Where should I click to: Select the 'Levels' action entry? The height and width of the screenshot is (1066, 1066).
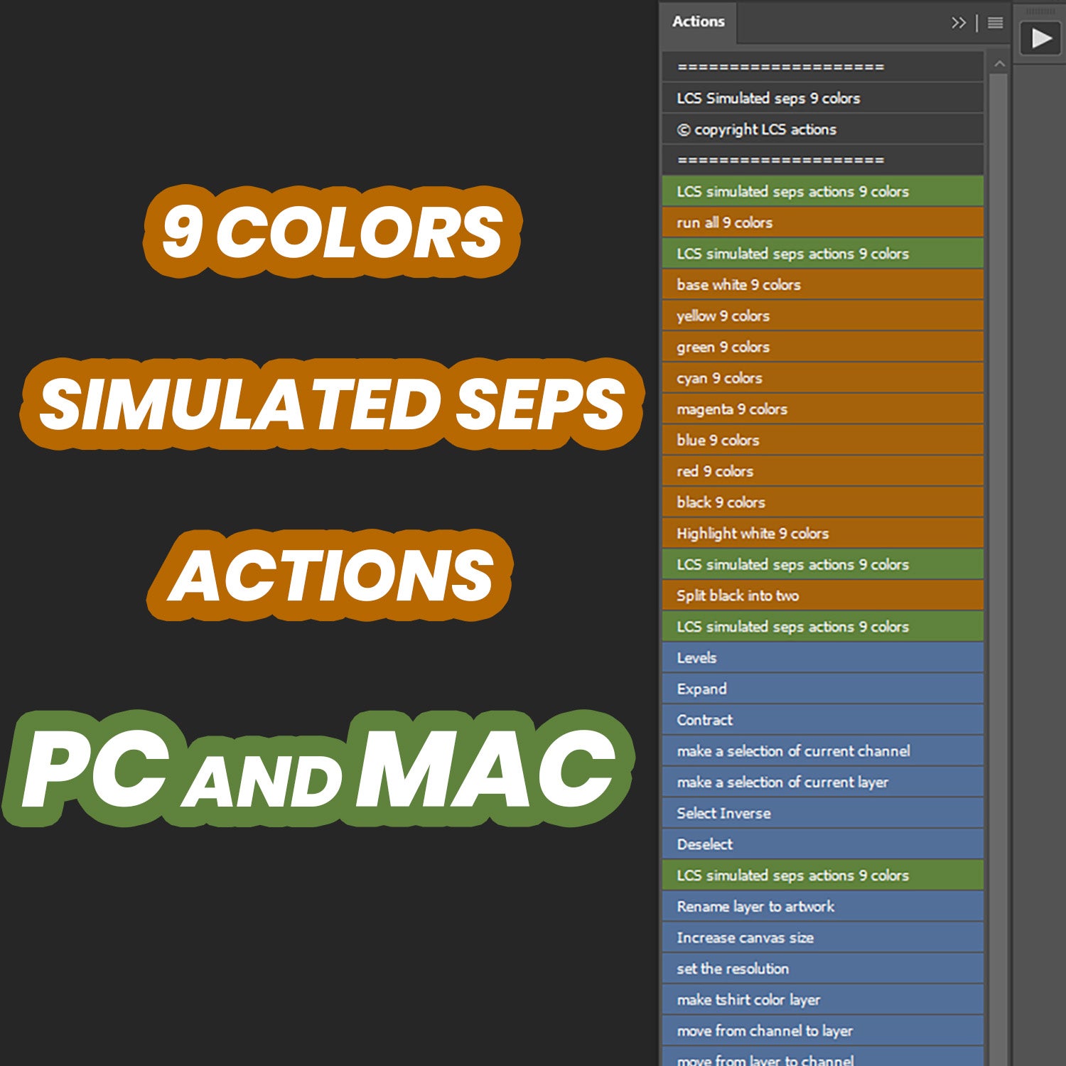[782, 658]
